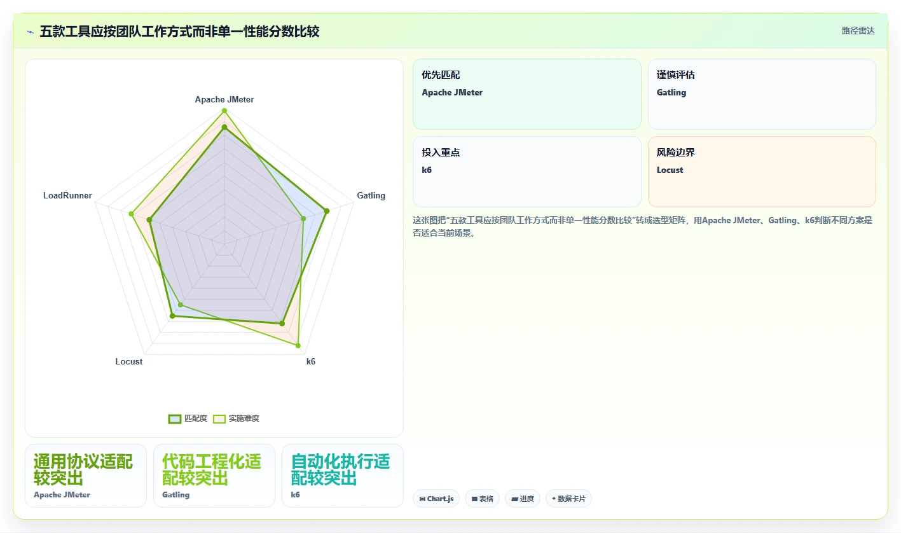Viewport: 901px width, 533px height.
Task: Click the 匹配度 data point on Gatling axis
Action: 327,211
